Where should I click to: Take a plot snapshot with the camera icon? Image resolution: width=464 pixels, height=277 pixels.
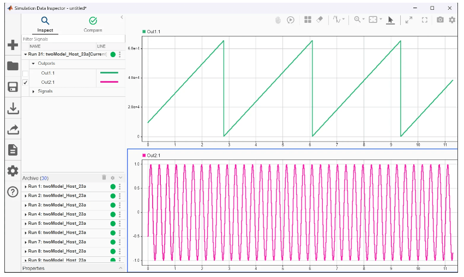point(440,20)
